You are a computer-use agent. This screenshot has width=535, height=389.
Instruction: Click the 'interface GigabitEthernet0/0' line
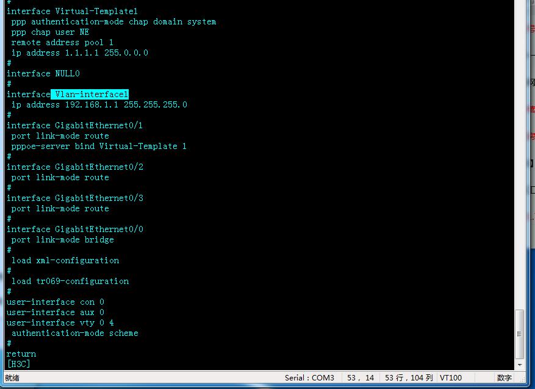click(74, 229)
